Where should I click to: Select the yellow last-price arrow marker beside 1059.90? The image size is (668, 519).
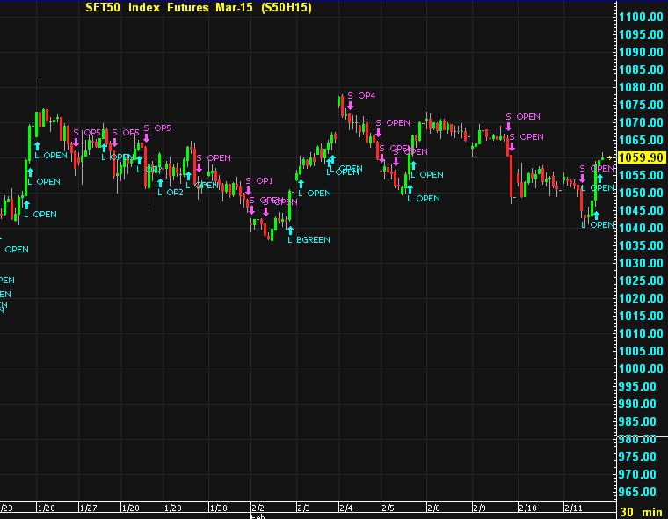pyautogui.click(x=614, y=157)
